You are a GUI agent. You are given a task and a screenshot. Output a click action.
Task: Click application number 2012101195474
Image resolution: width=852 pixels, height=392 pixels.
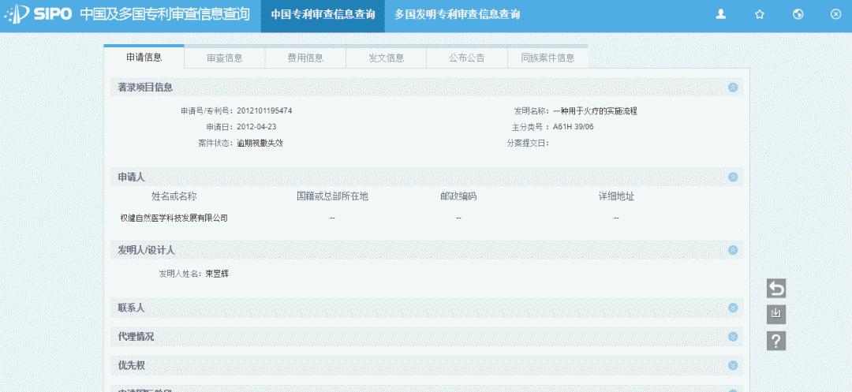click(x=264, y=110)
